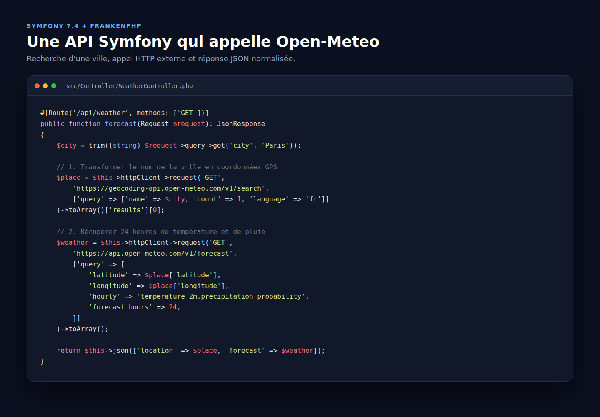Click the subtitle starting "Recherche d’une ville"
Screen dimensions: 600x417
[161, 59]
